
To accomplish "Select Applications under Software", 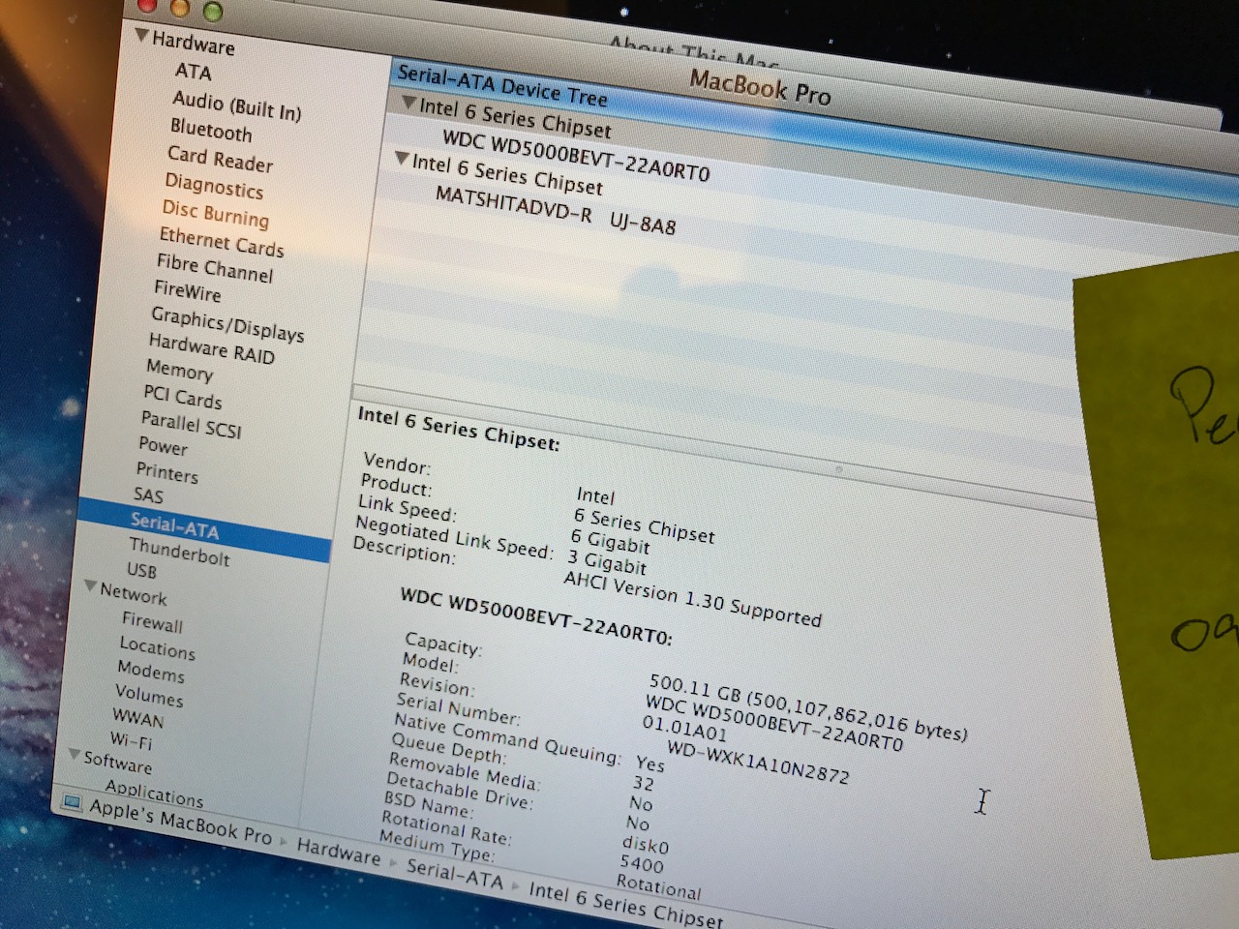I will pyautogui.click(x=155, y=794).
